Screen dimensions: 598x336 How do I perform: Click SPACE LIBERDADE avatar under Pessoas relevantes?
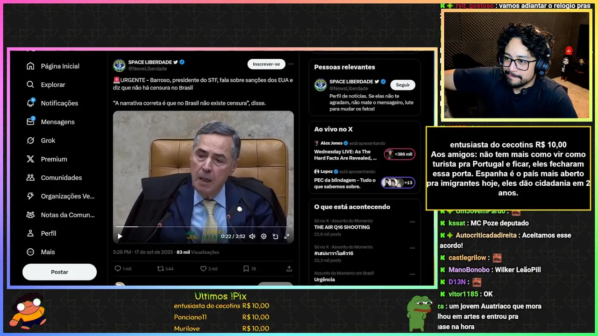(x=320, y=84)
